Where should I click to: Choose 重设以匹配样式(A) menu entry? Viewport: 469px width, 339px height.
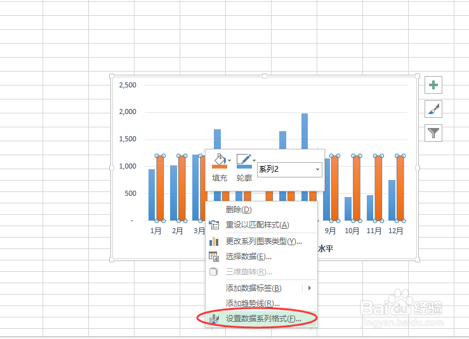coord(261,224)
